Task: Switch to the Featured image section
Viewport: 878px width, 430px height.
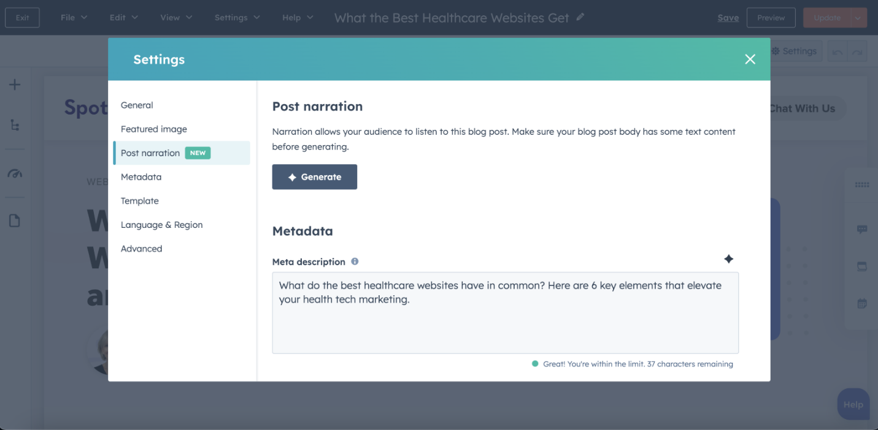Action: (x=154, y=129)
